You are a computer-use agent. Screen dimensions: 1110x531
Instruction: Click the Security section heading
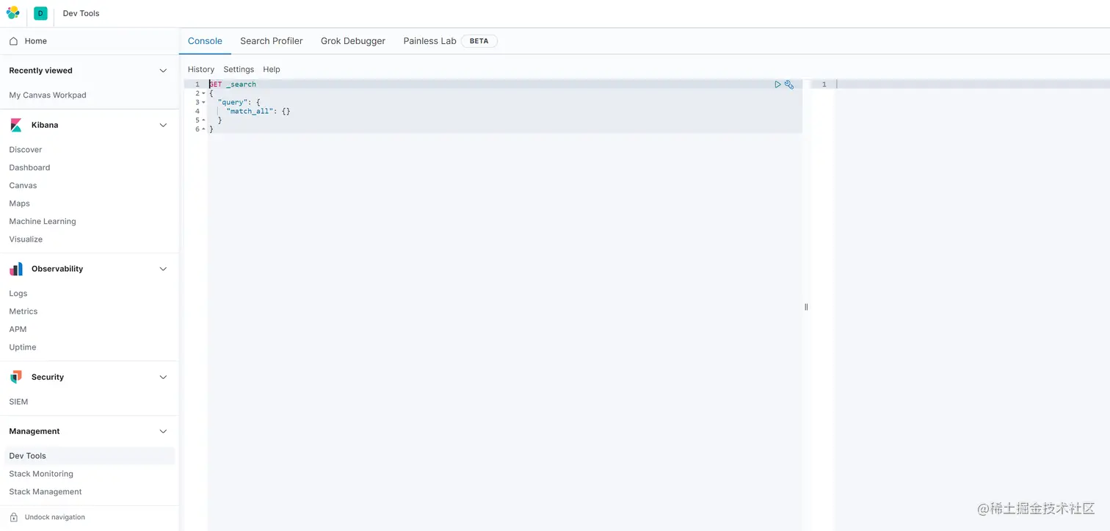point(48,378)
